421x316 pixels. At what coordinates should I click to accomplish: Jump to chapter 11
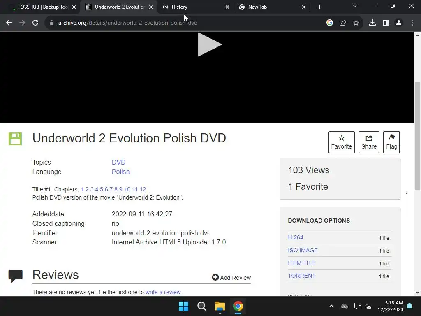pos(135,189)
